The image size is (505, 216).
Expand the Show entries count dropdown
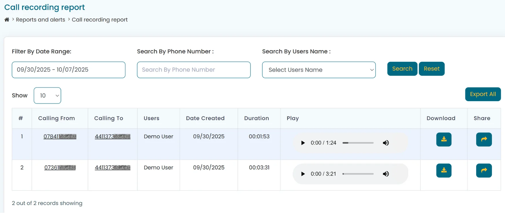click(47, 96)
